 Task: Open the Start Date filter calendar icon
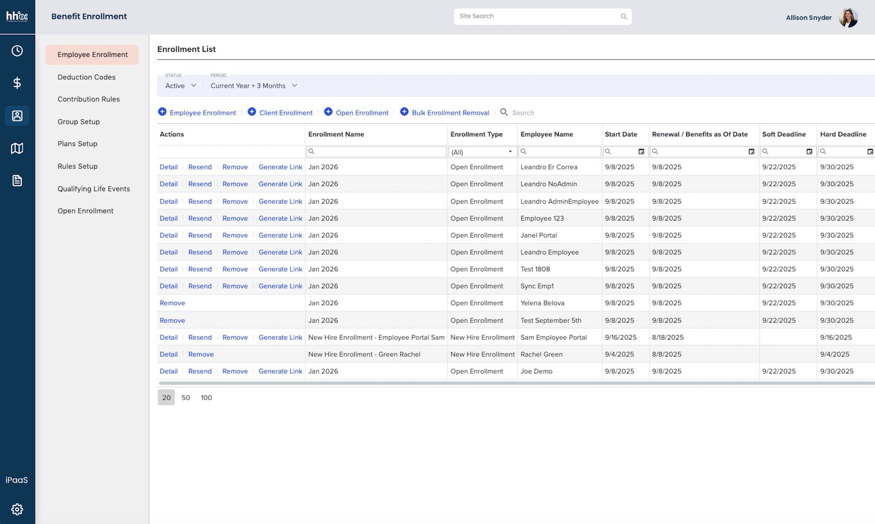point(641,151)
